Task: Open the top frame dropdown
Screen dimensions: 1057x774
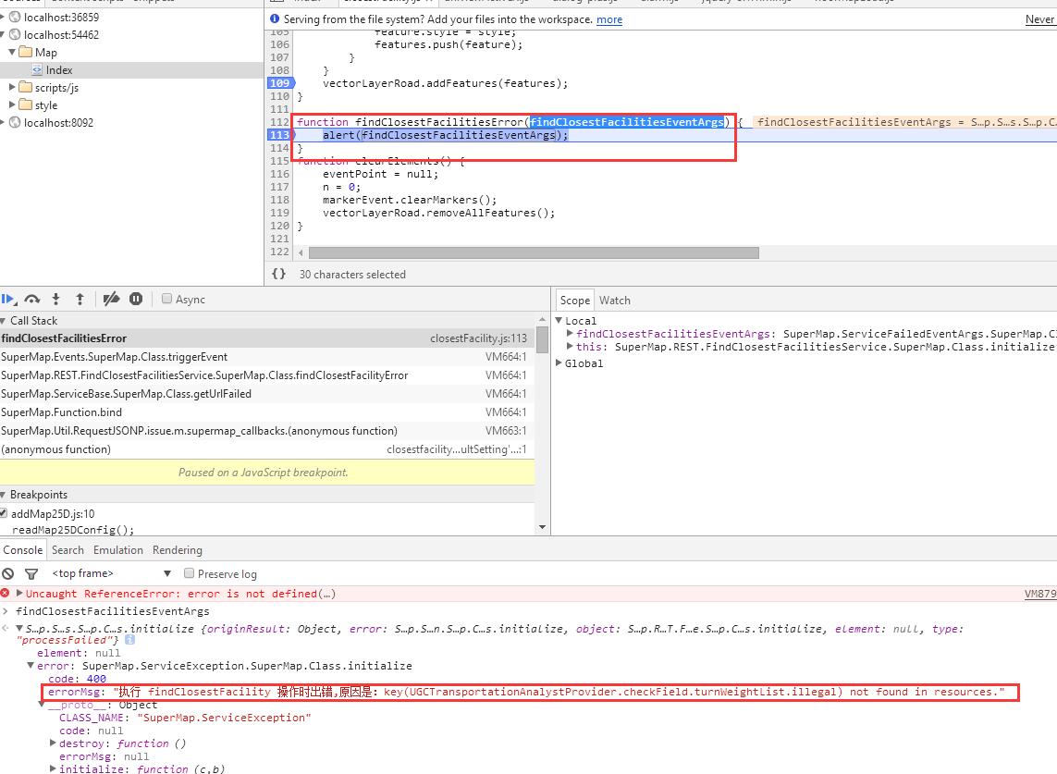Action: click(111, 573)
